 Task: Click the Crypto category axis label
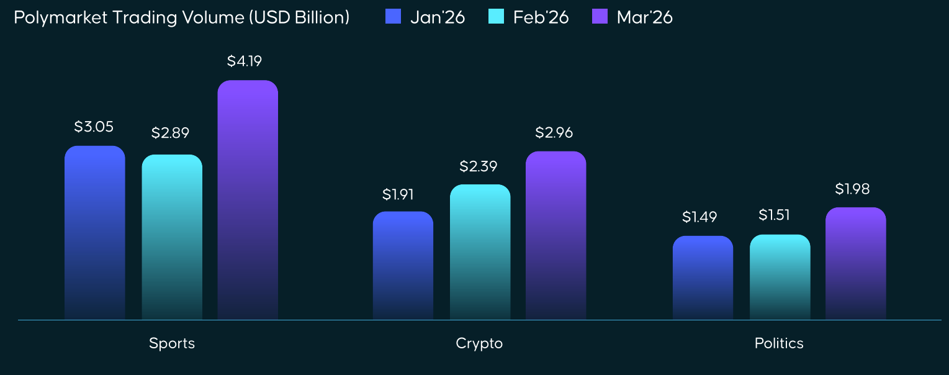[x=479, y=343]
